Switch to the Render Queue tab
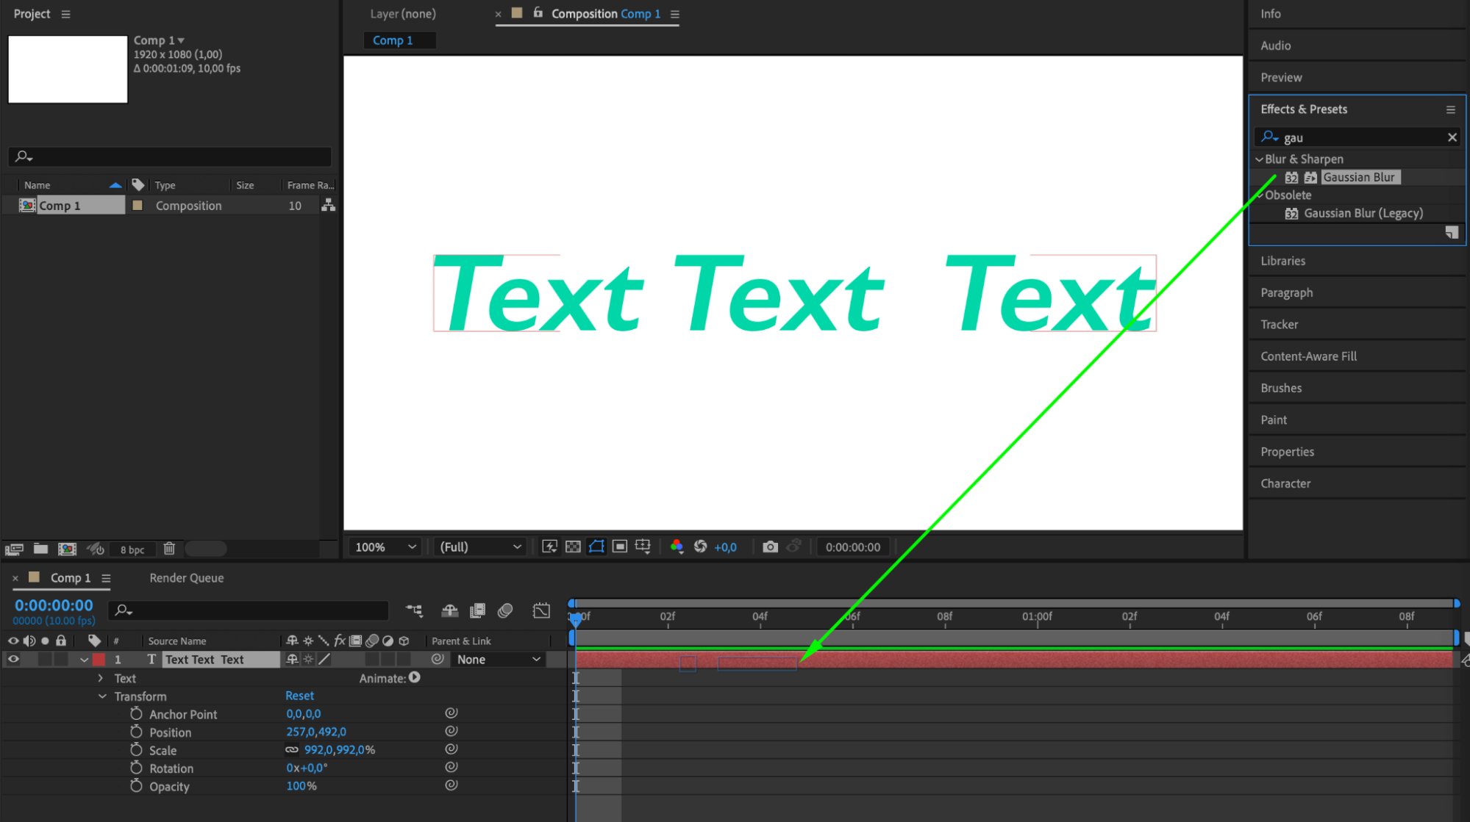The height and width of the screenshot is (822, 1470). [x=187, y=577]
